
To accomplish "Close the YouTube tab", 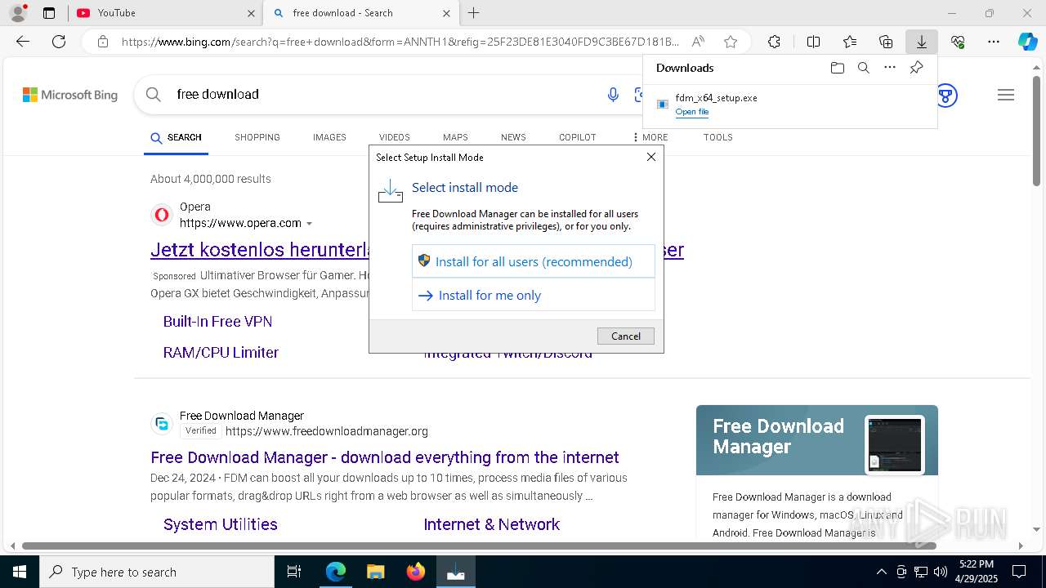I will [x=251, y=13].
